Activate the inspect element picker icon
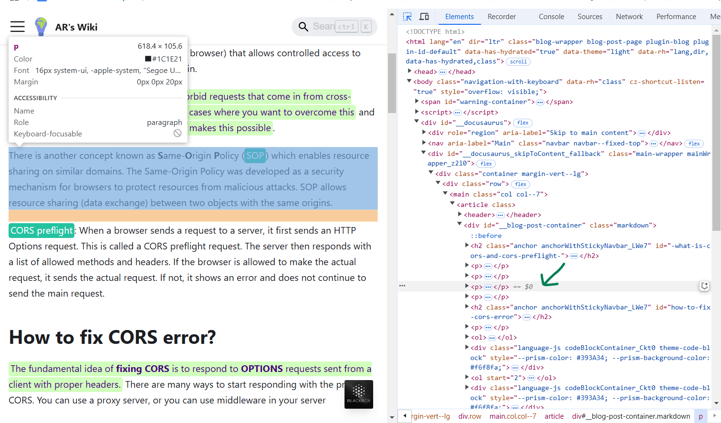Viewport: 721px width, 423px height. pos(407,16)
